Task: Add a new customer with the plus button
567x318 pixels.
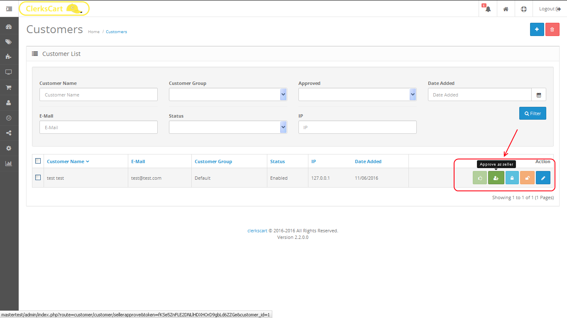Action: (x=537, y=29)
